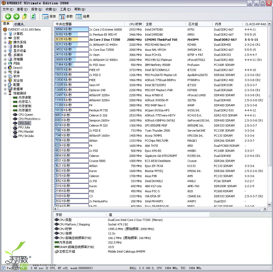Open the 收藏(O) menu
Image resolution: width=273 pixels, height=272 pixels.
point(51,9)
